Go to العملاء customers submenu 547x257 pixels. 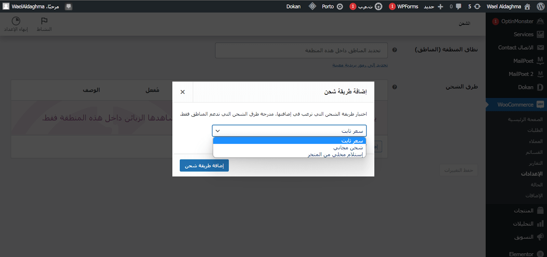click(536, 141)
